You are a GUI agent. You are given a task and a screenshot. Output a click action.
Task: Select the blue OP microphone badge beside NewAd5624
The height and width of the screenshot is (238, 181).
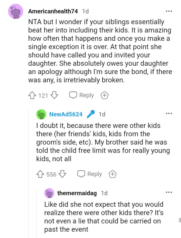[x=90, y=113]
